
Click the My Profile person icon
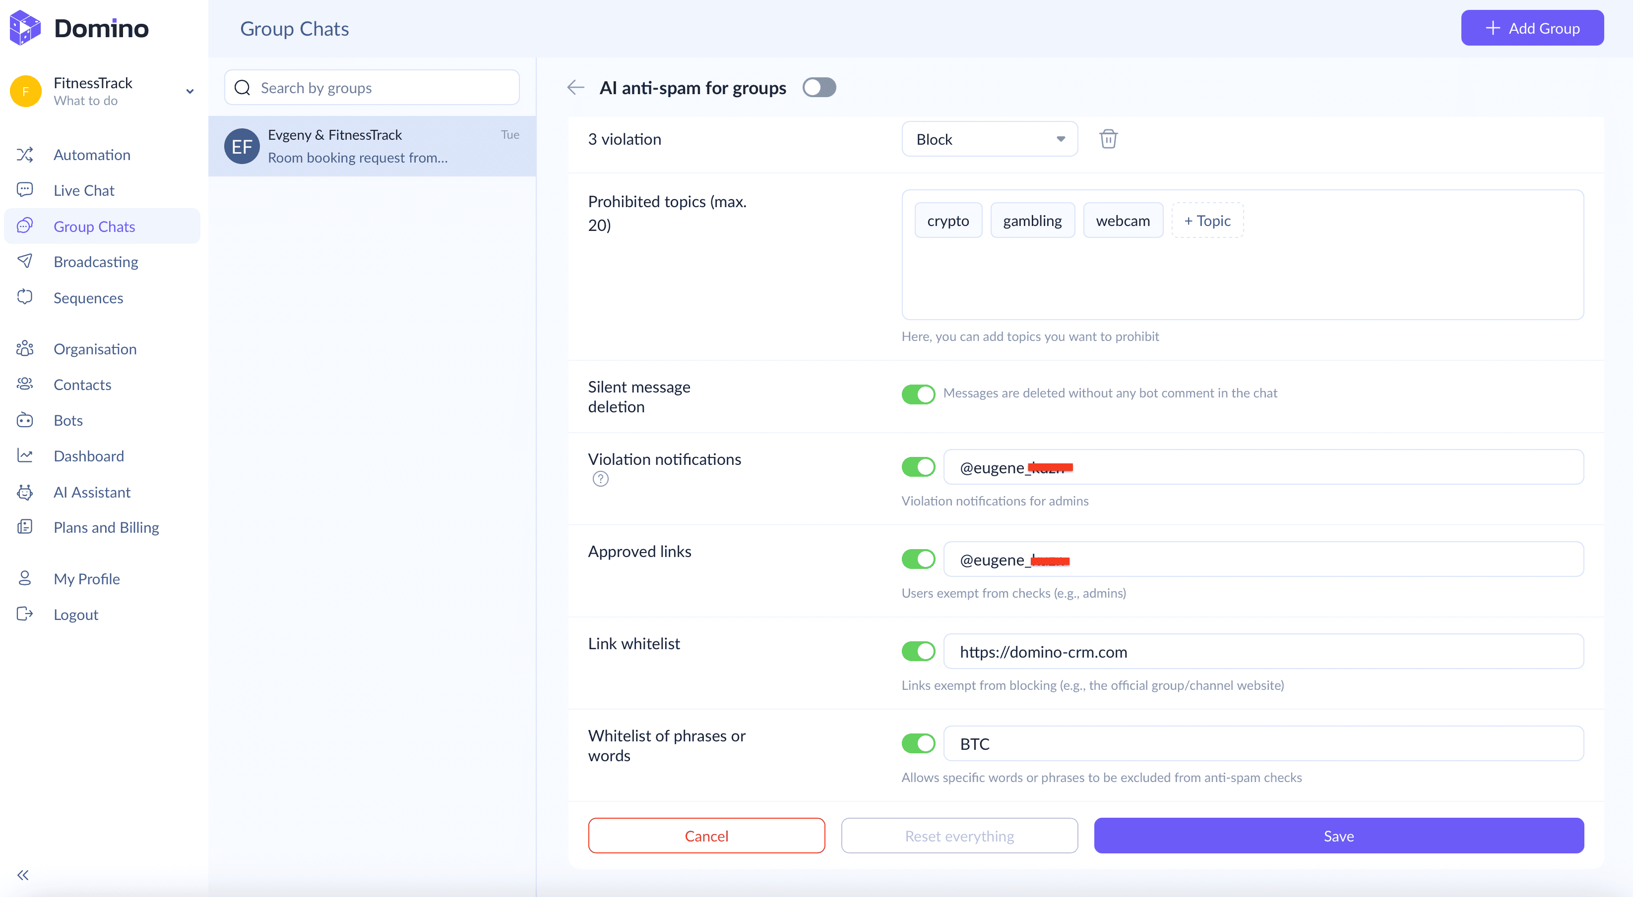(25, 579)
